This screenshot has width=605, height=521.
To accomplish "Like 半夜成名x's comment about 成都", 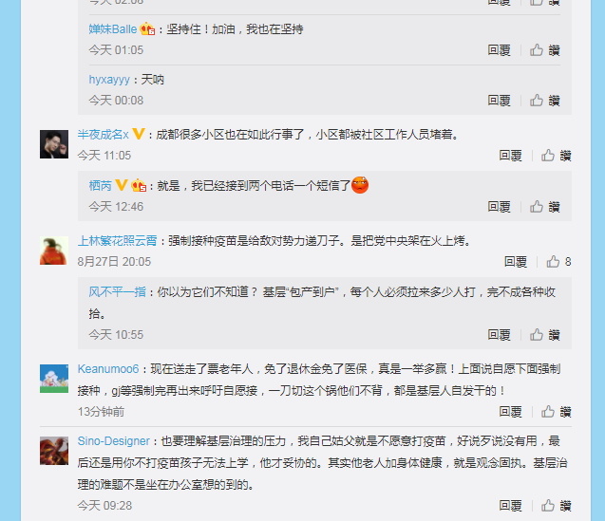I will (x=556, y=156).
